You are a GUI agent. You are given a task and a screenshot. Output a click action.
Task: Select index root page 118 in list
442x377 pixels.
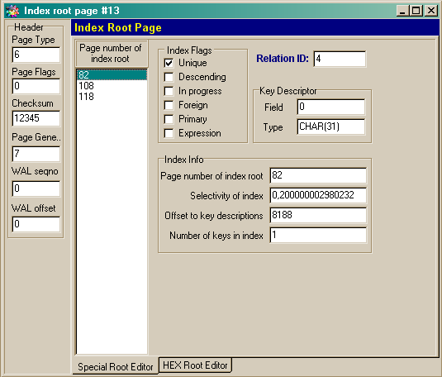(x=112, y=97)
